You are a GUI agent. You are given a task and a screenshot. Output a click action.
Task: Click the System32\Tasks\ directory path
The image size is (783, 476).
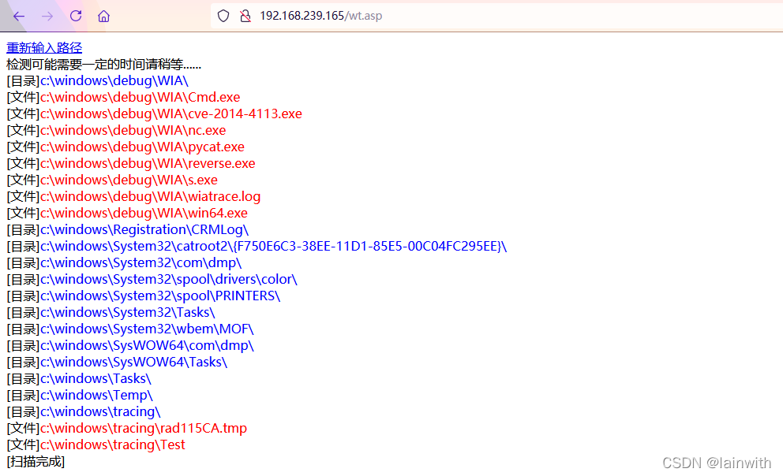[127, 313]
